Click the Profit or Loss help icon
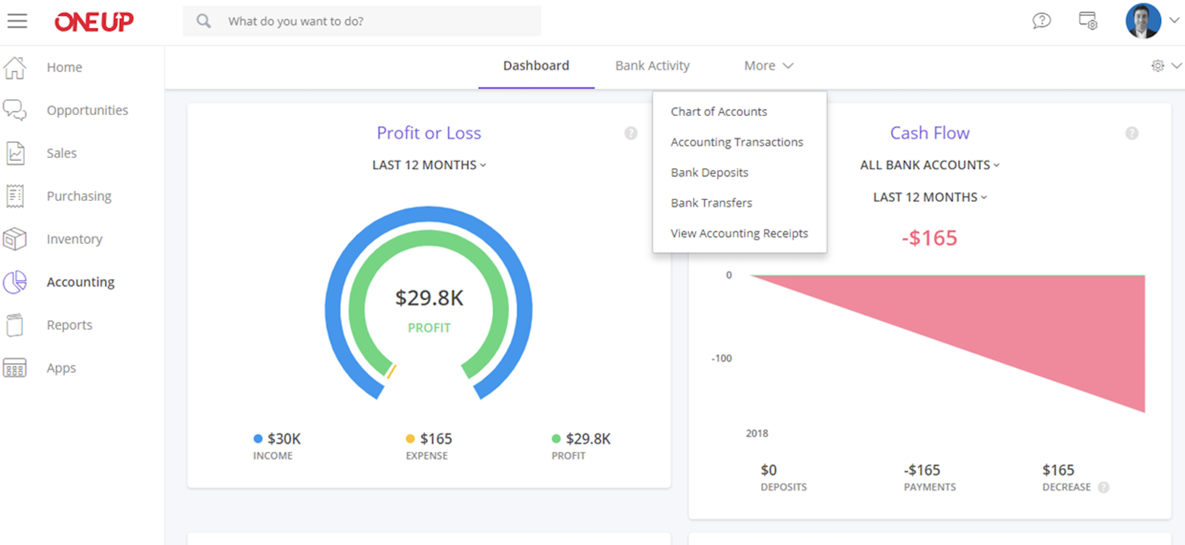The width and height of the screenshot is (1185, 545). point(631,133)
